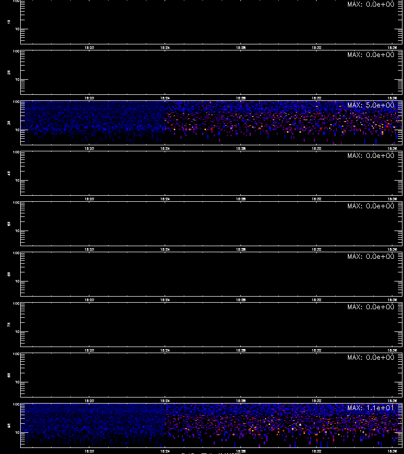Select the 7R y-axis panel label
The image size is (404, 454).
pos(9,324)
